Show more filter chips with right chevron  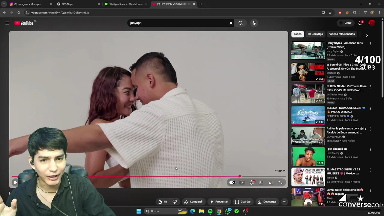click(367, 35)
